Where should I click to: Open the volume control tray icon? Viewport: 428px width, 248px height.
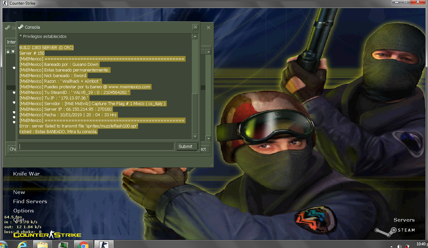click(399, 246)
